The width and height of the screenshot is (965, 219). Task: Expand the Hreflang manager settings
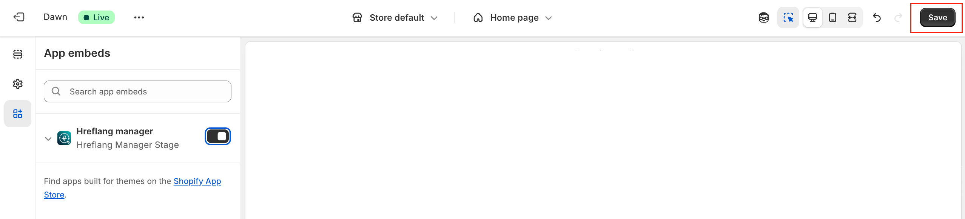coord(48,138)
